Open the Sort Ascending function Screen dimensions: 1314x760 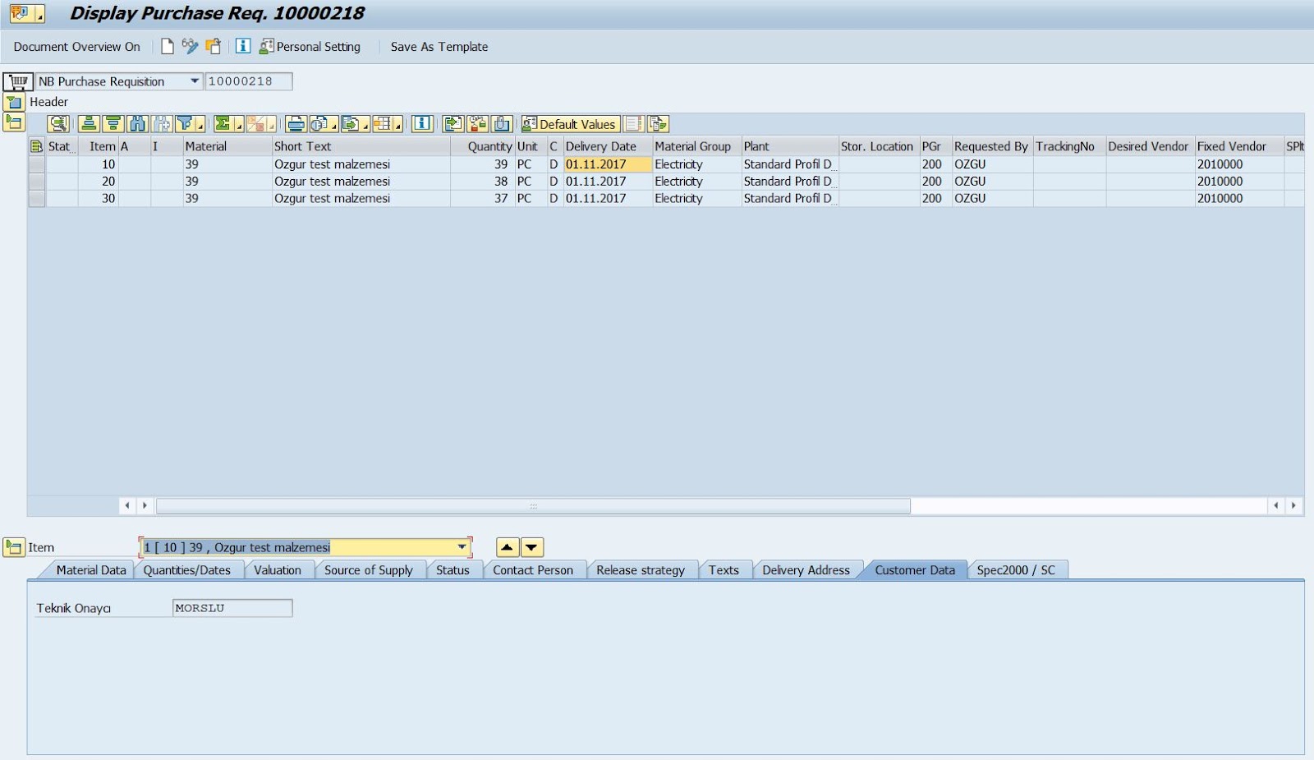88,123
